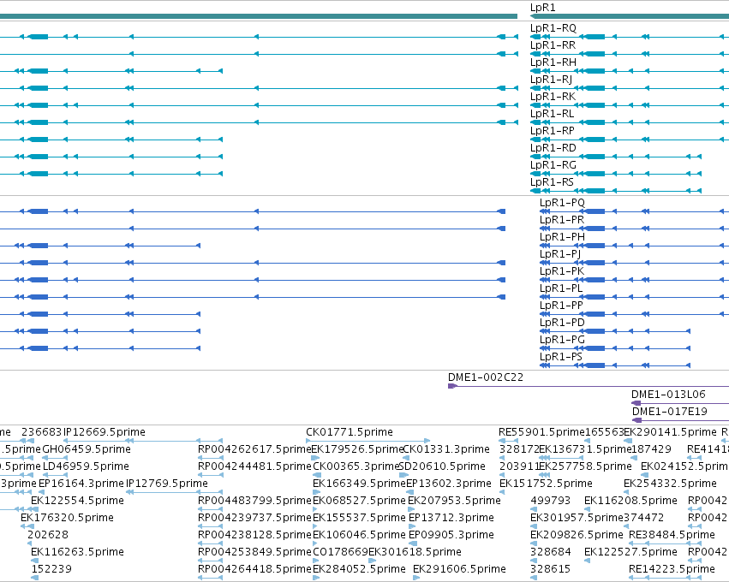Image resolution: width=729 pixels, height=582 pixels.
Task: Click EST label RE14223.5prime
Action: pos(672,570)
